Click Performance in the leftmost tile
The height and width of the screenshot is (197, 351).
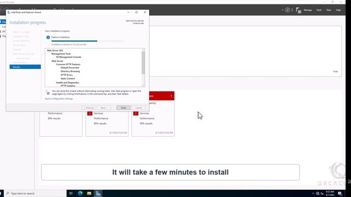click(x=55, y=113)
